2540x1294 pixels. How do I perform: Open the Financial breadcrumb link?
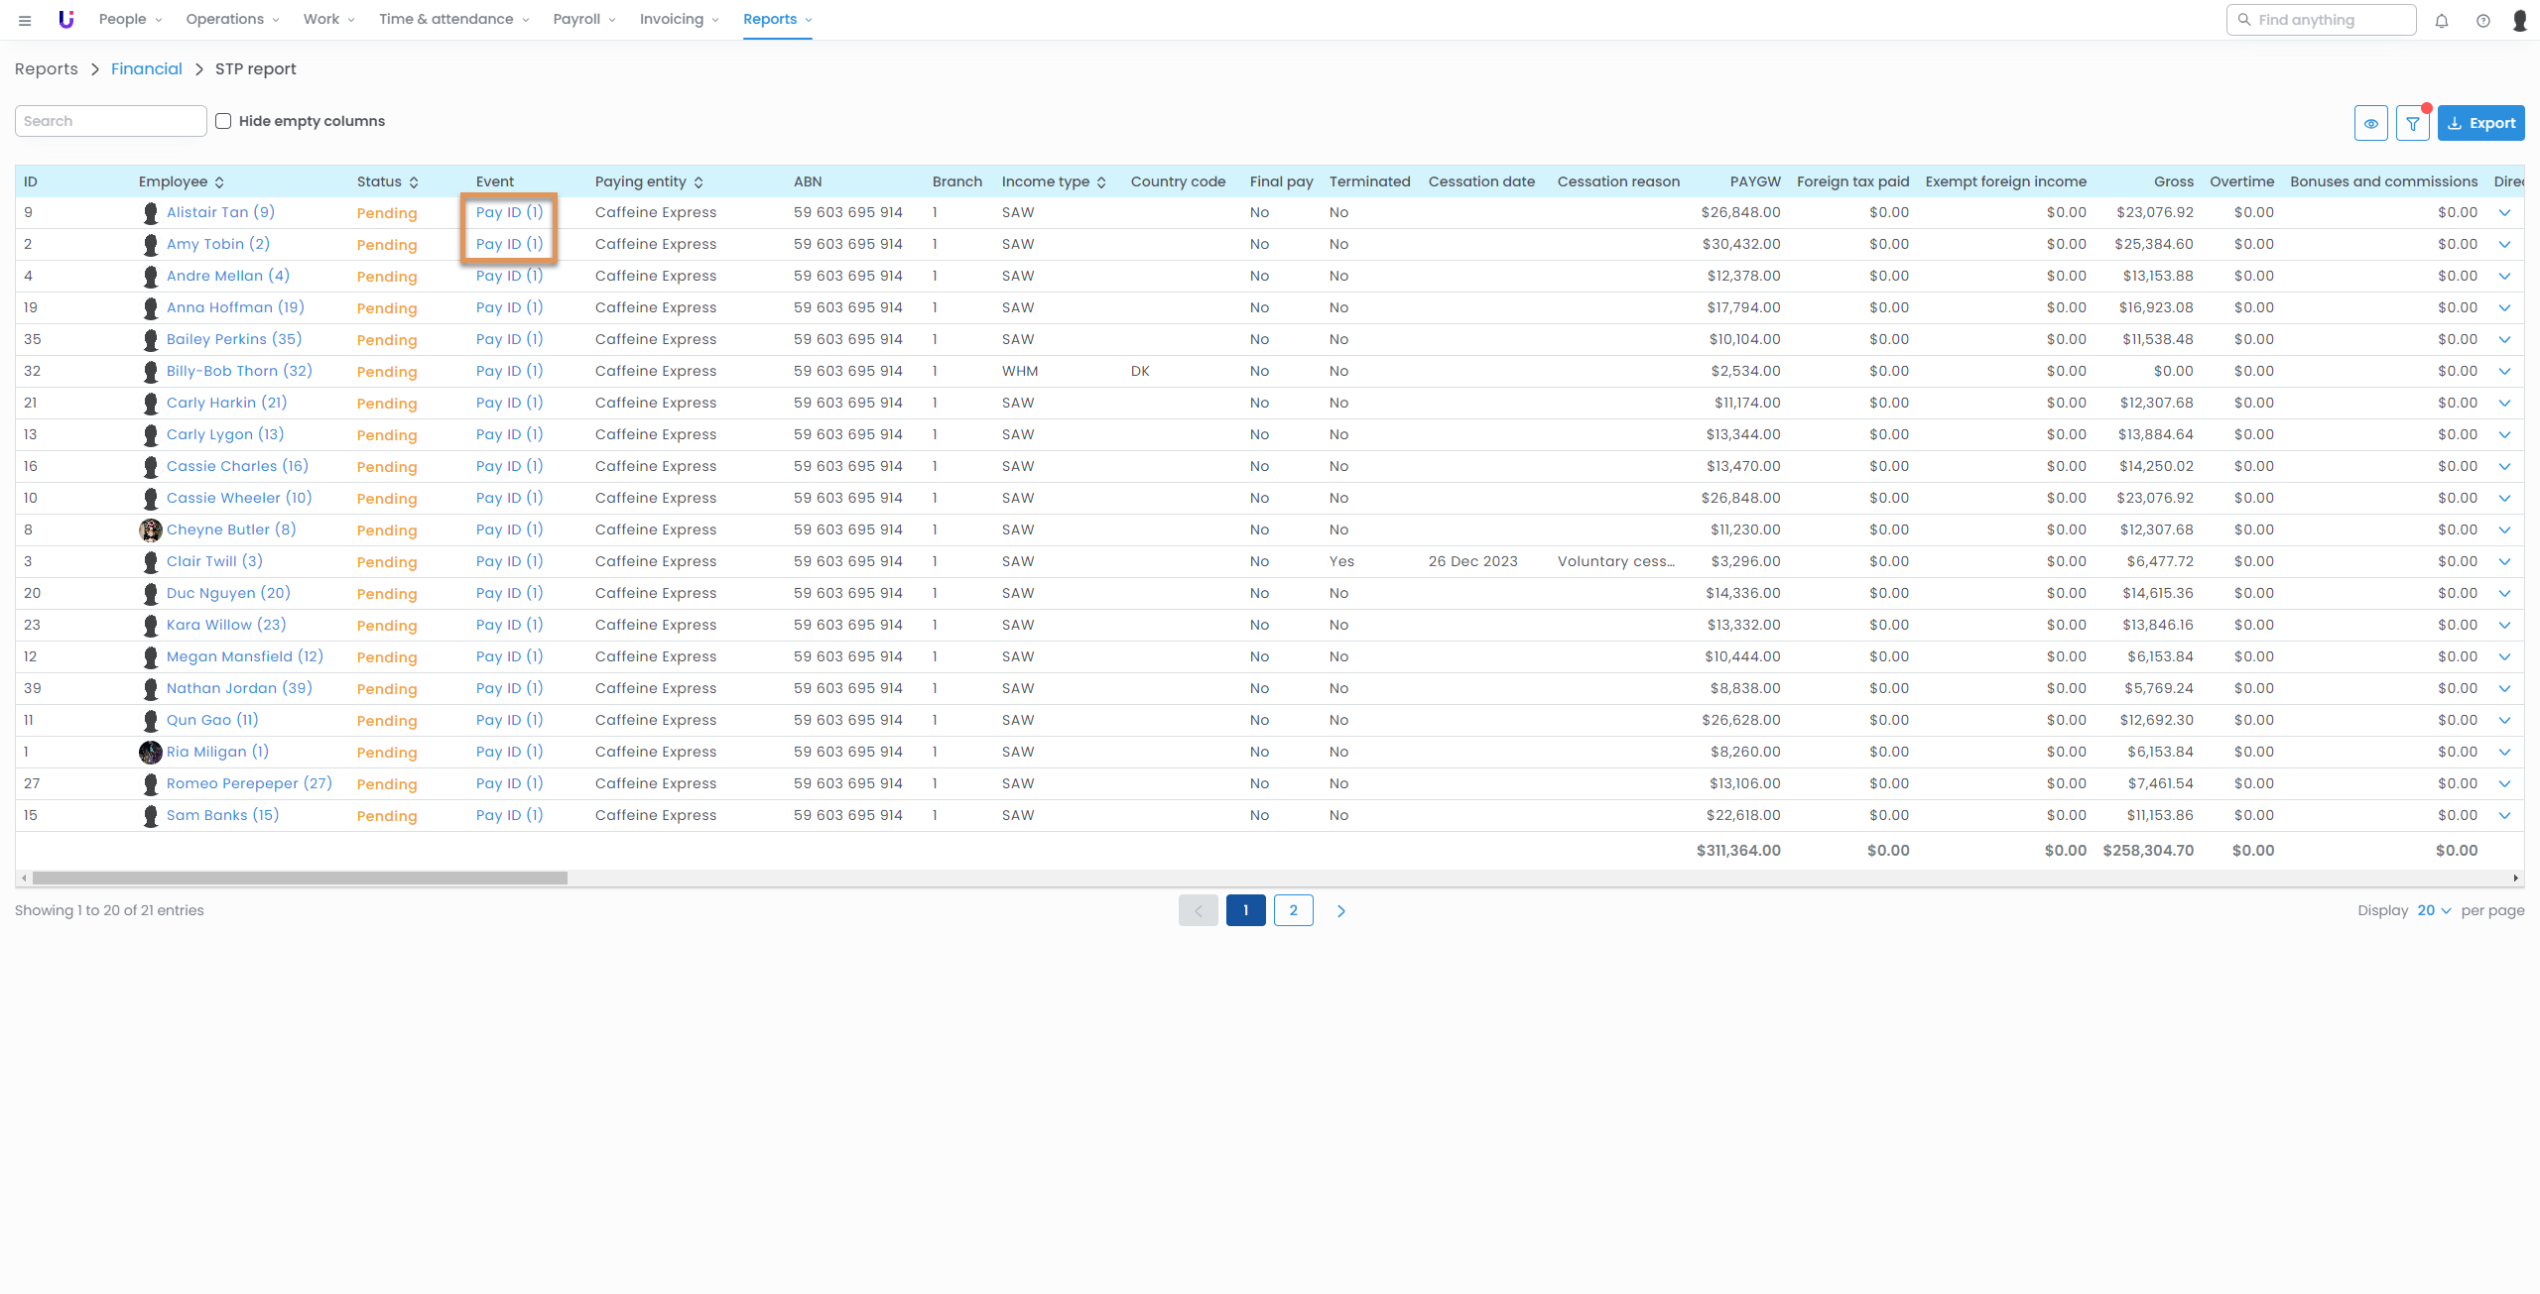click(x=147, y=68)
